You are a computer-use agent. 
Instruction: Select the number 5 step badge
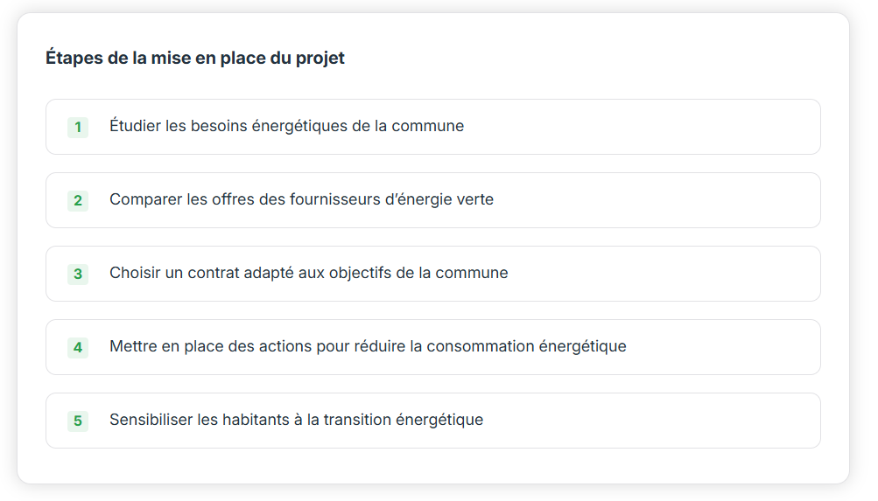click(78, 421)
